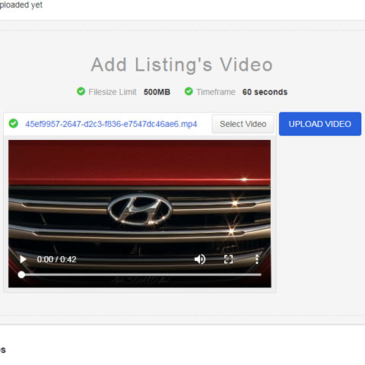Viewport: 365px width, 365px height.
Task: Open the video in fullscreen mode
Action: [228, 259]
